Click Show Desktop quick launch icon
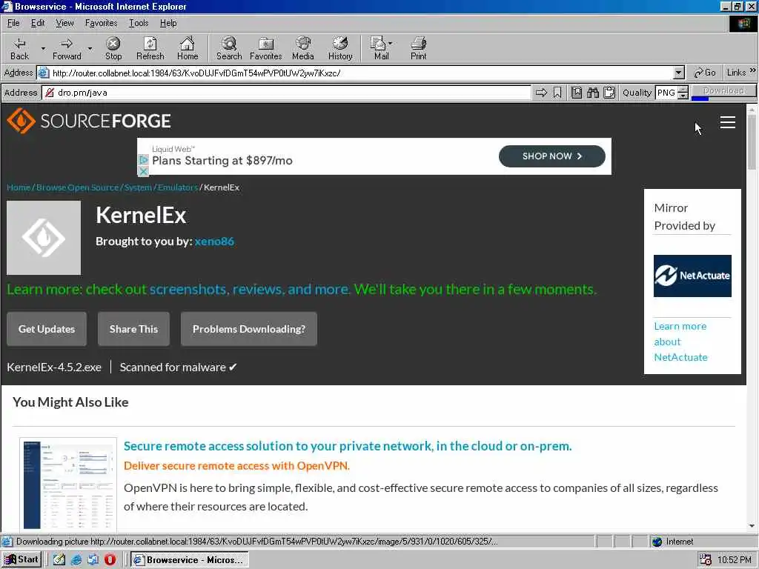 (x=59, y=559)
